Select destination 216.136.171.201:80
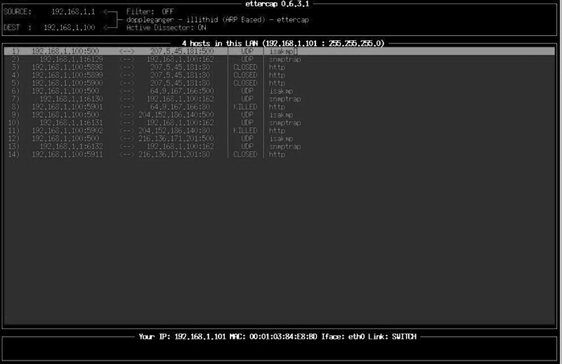Screen dimensions: 562x364 pos(174,154)
